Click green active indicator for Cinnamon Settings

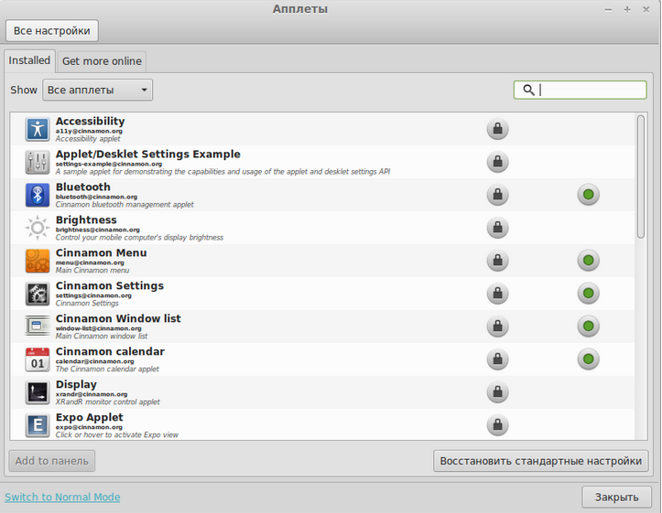point(588,293)
